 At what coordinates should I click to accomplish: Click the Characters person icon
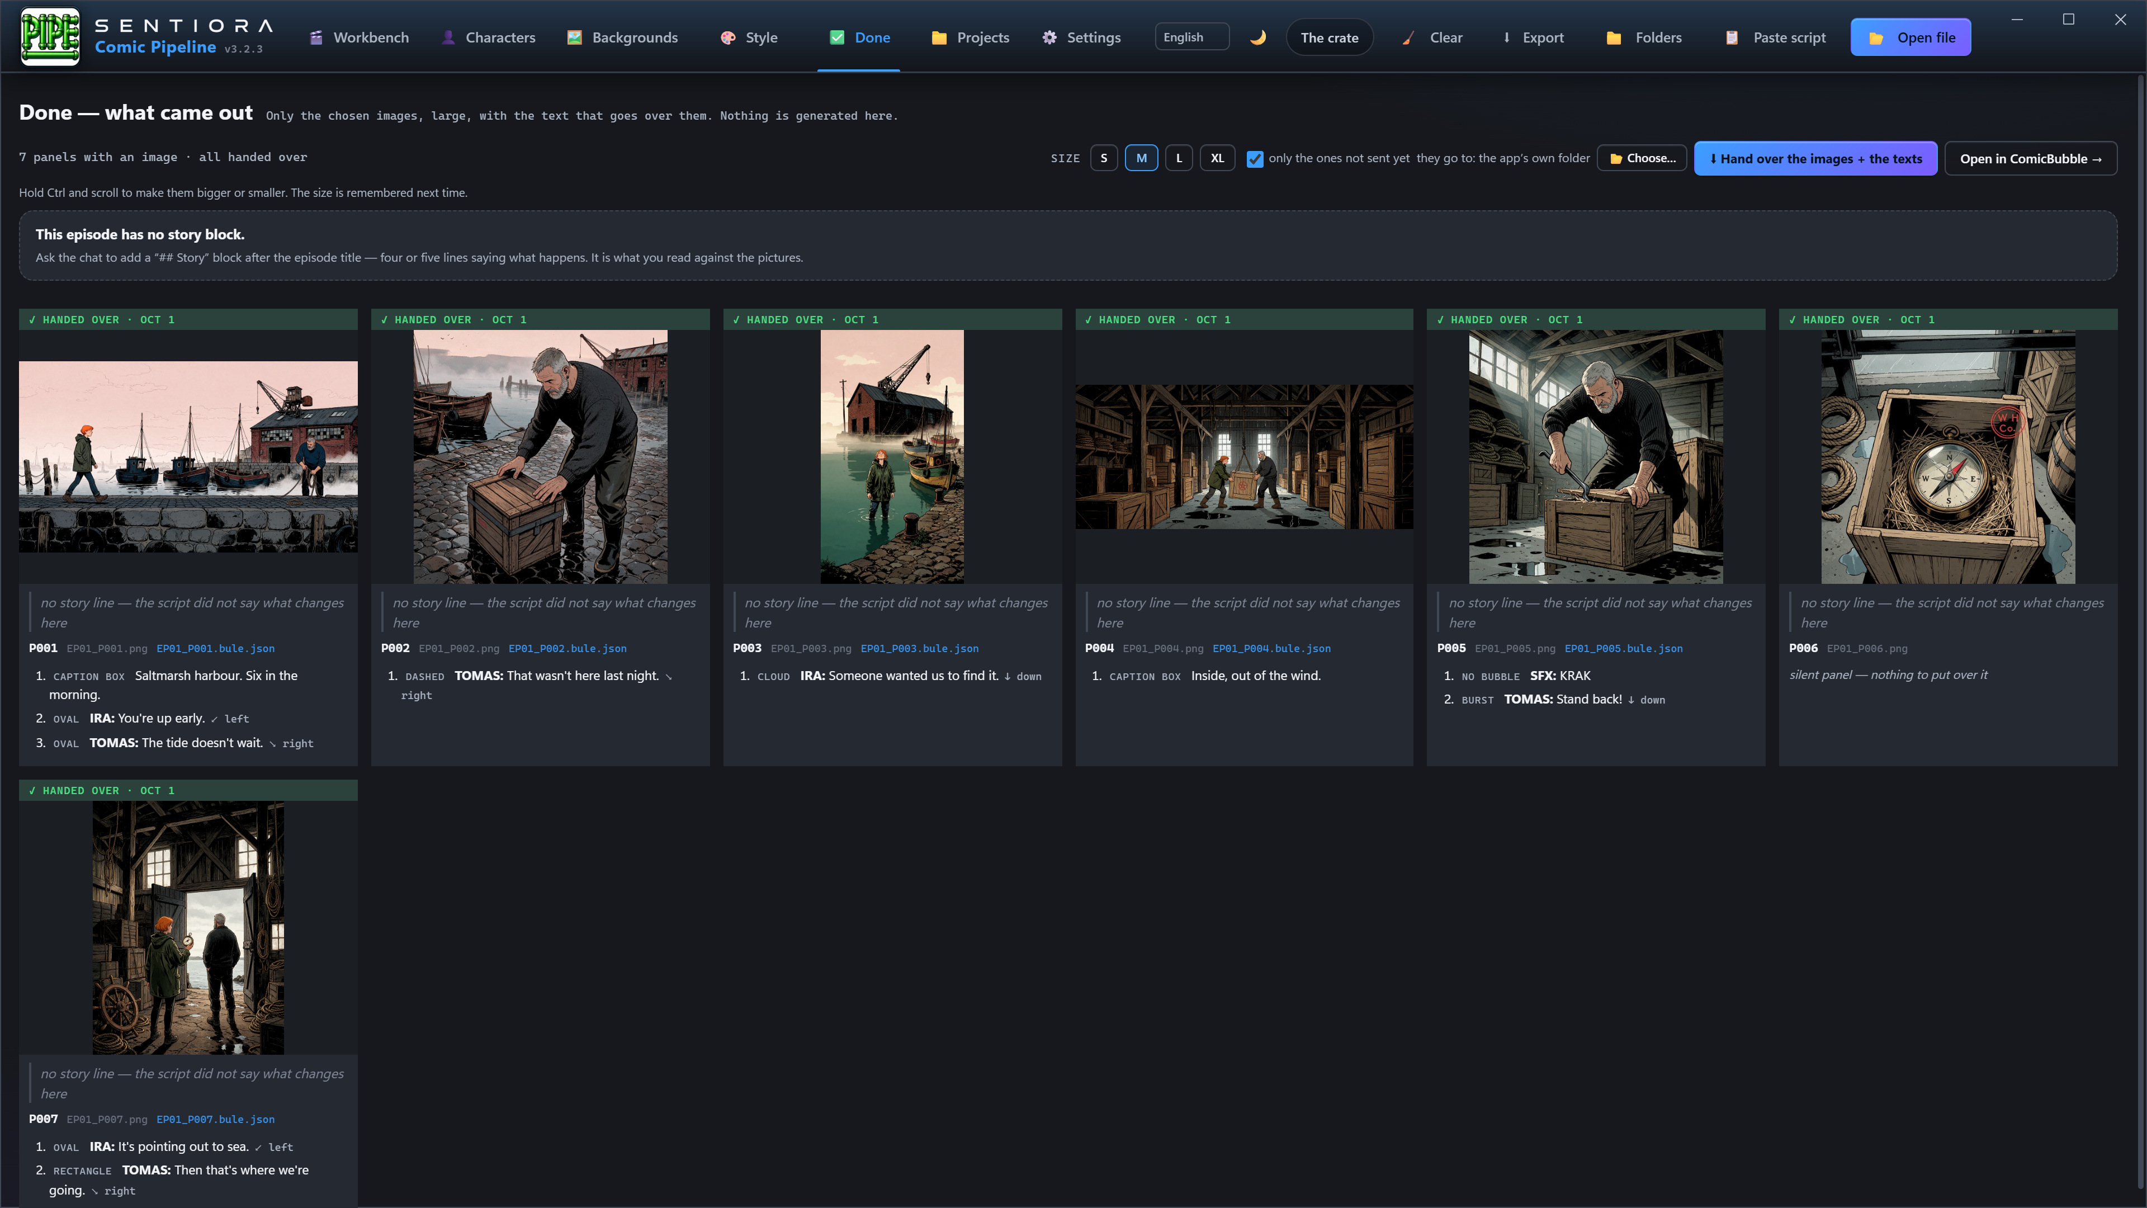(448, 37)
